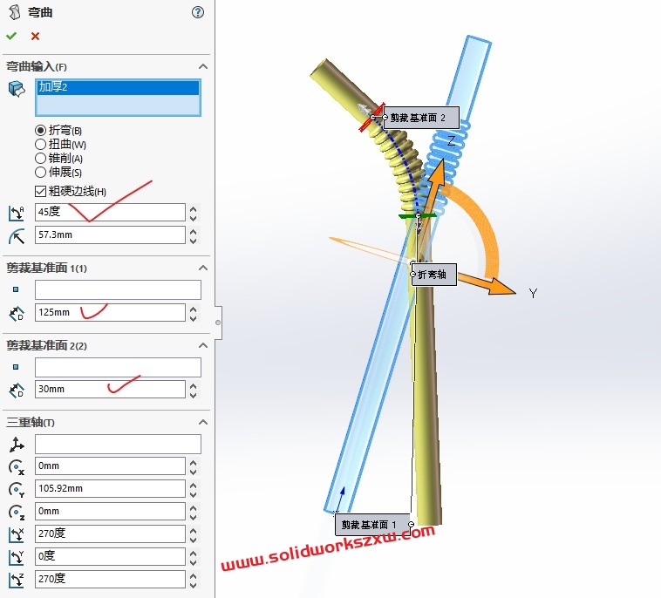Click the trim plane 2 reference icon

pos(16,367)
